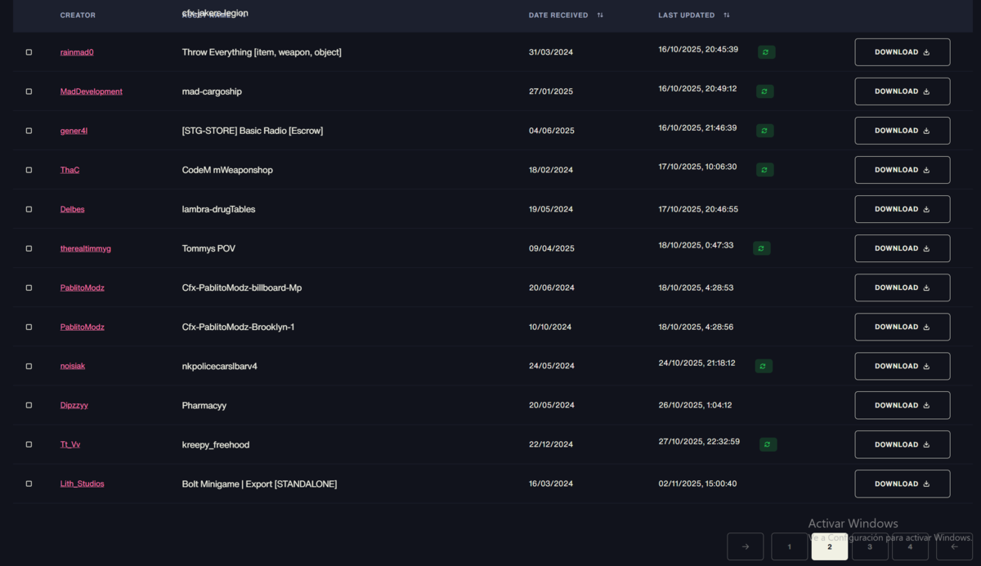Download Cfx-PablitoModz-billboard-Mp resource
Screen dimensions: 981x566
(x=903, y=287)
